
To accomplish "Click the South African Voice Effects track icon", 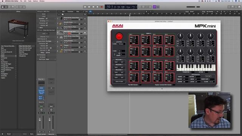I will (61, 37).
